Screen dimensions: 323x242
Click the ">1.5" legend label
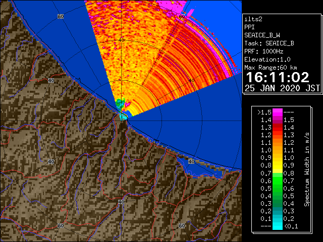tap(264, 112)
